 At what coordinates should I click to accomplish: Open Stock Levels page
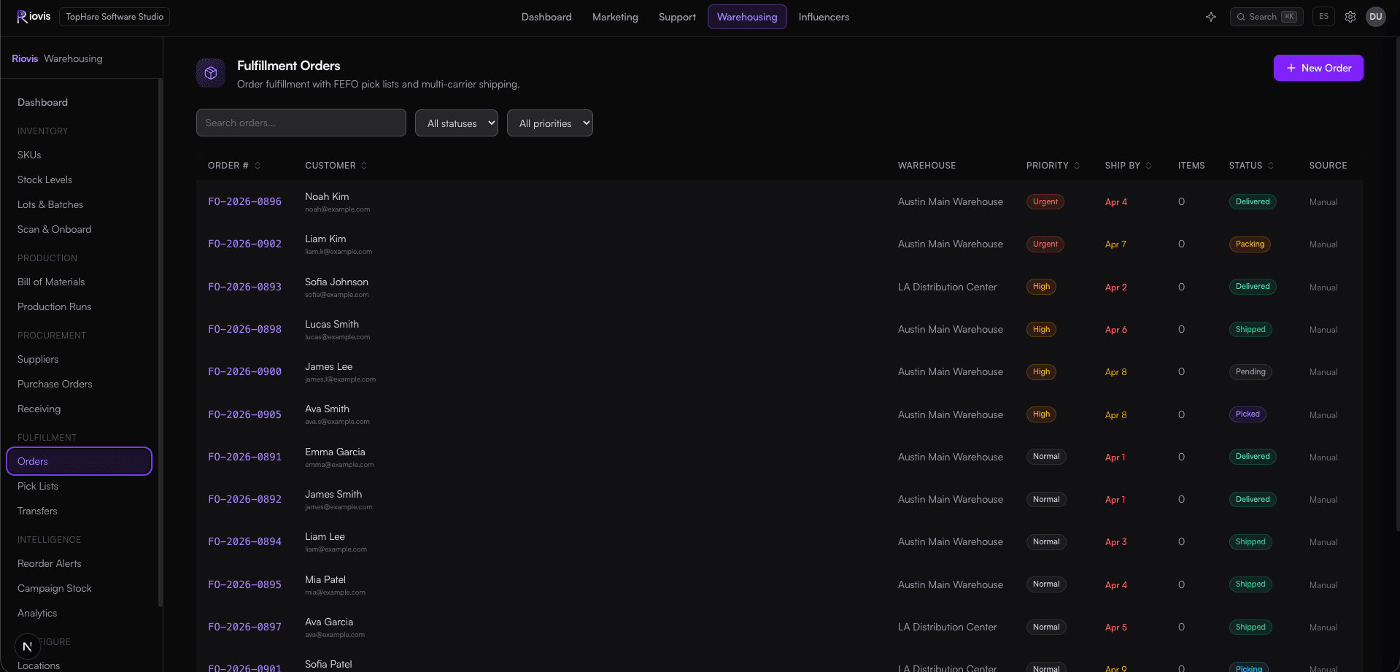pyautogui.click(x=79, y=180)
